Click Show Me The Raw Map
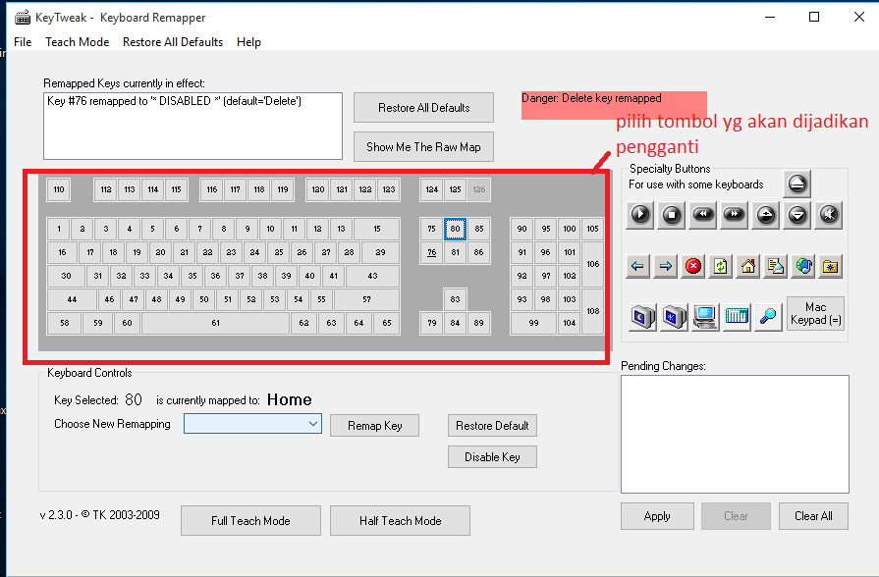 pos(424,147)
